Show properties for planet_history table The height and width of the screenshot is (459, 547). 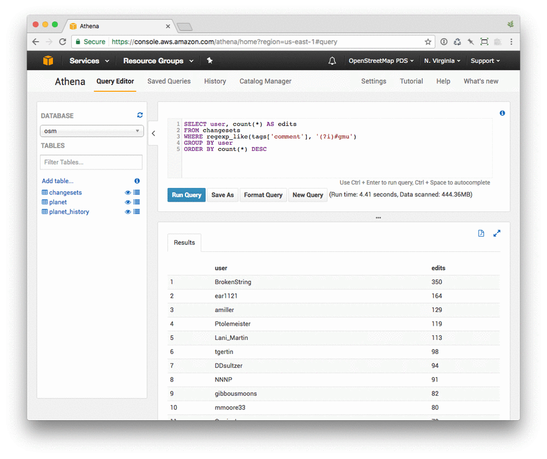click(137, 211)
